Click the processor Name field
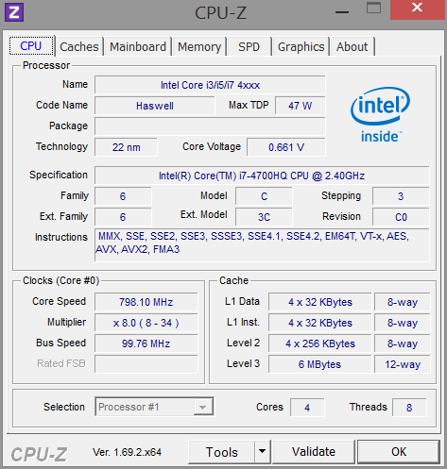447x469 pixels. (210, 85)
